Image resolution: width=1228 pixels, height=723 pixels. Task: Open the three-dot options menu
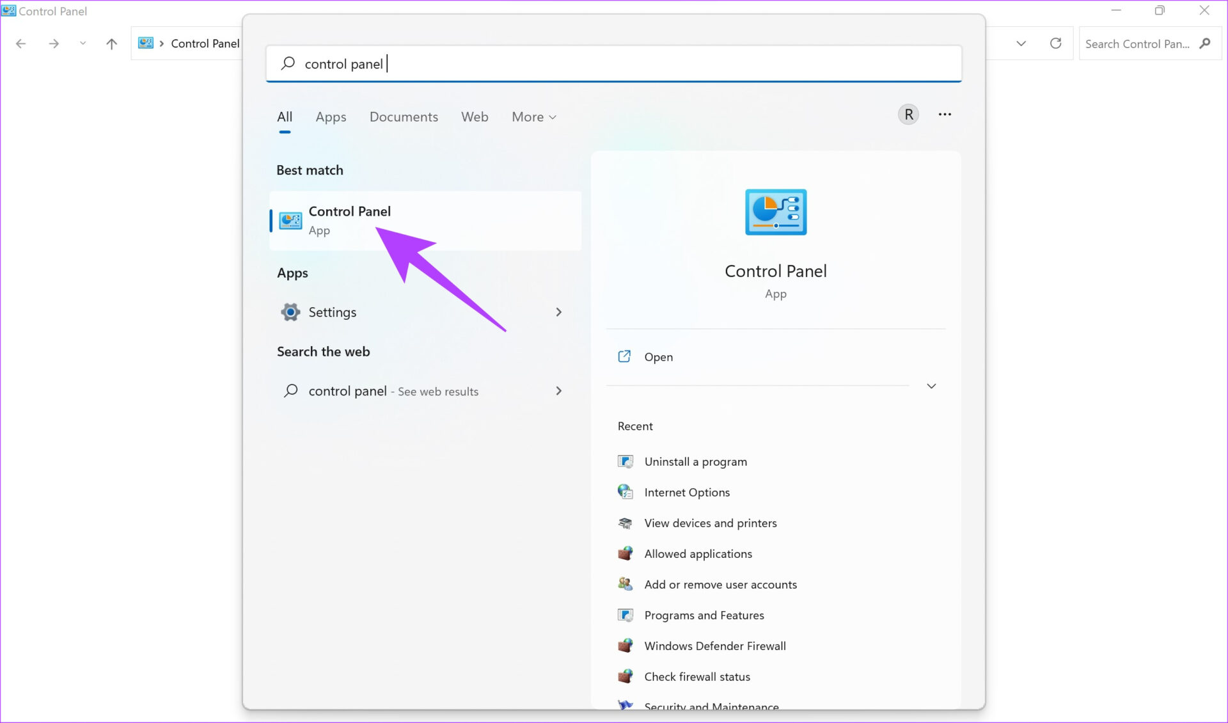pos(945,115)
